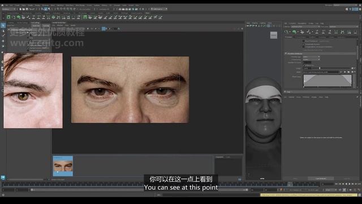Open Maya icon at bottom-left corner
This screenshot has width=362, height=204.
[x=3, y=177]
